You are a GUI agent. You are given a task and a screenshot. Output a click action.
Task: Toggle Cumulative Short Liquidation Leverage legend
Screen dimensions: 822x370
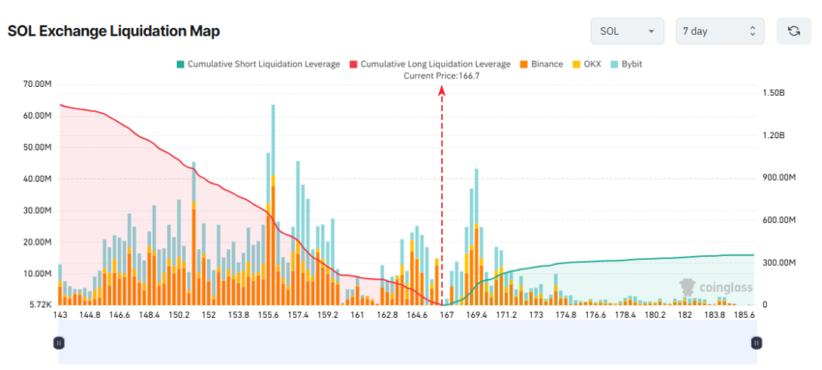[x=258, y=65]
